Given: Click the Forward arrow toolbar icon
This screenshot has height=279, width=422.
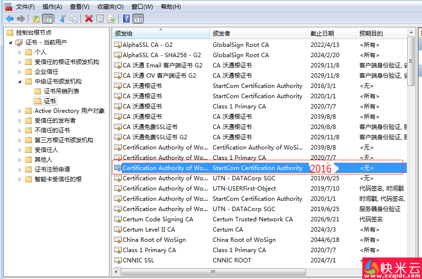Looking at the screenshot, I should click(x=21, y=19).
